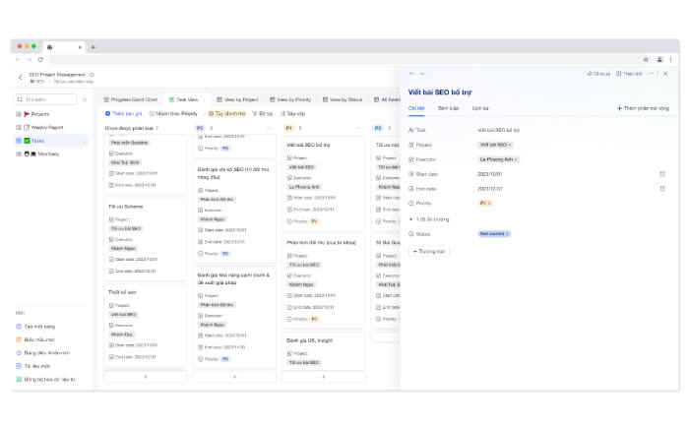Remove Lа Phương Anh executor tag
689x429 pixels.
pyautogui.click(x=517, y=158)
